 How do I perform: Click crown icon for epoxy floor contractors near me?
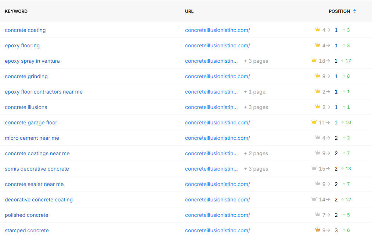click(x=318, y=91)
